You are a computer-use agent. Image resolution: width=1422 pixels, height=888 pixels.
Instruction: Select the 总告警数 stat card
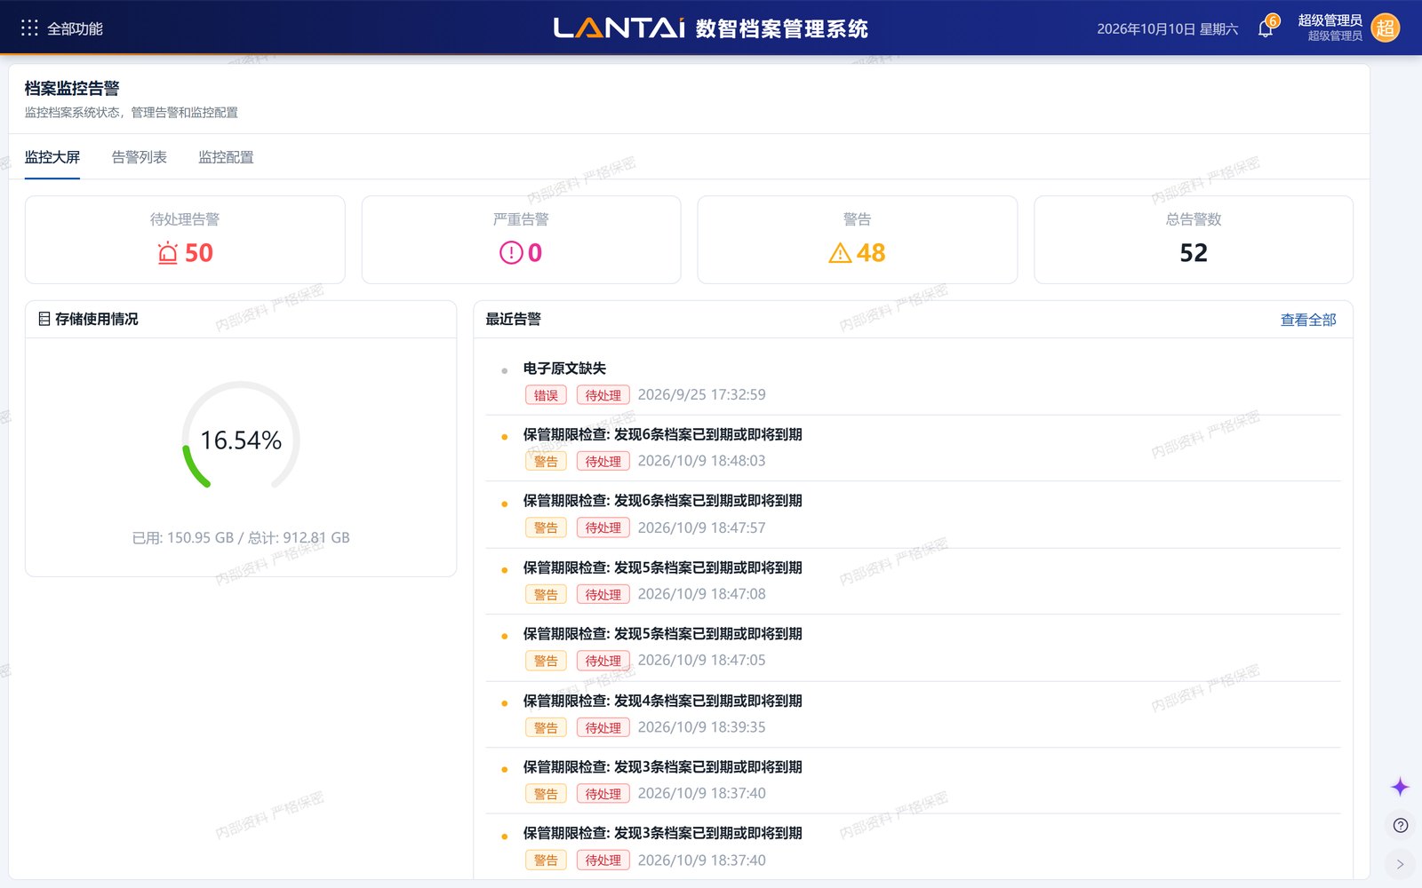click(x=1194, y=240)
